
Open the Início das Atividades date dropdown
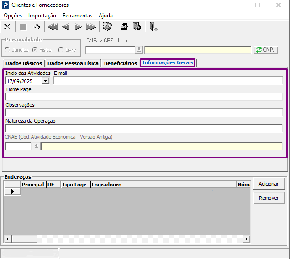click(45, 81)
